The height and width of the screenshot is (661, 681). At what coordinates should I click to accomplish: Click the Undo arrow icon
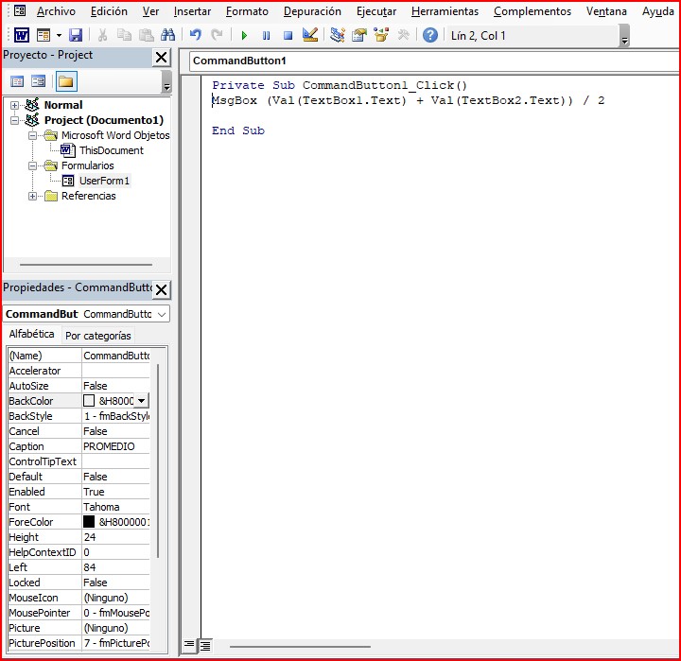196,36
